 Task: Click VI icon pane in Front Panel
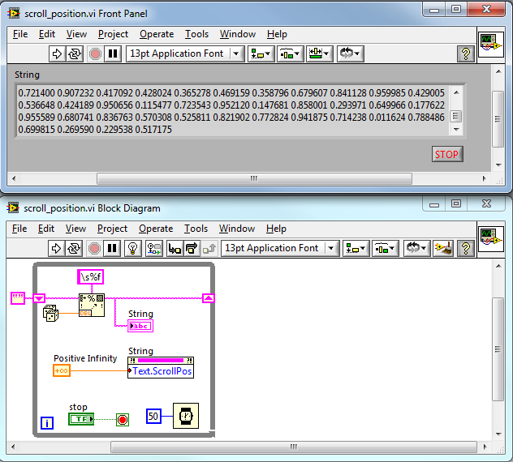tap(491, 45)
